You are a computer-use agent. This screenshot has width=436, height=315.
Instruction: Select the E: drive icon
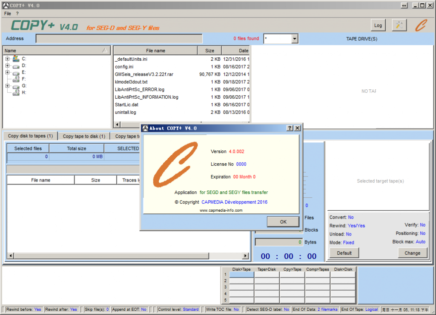click(x=16, y=72)
